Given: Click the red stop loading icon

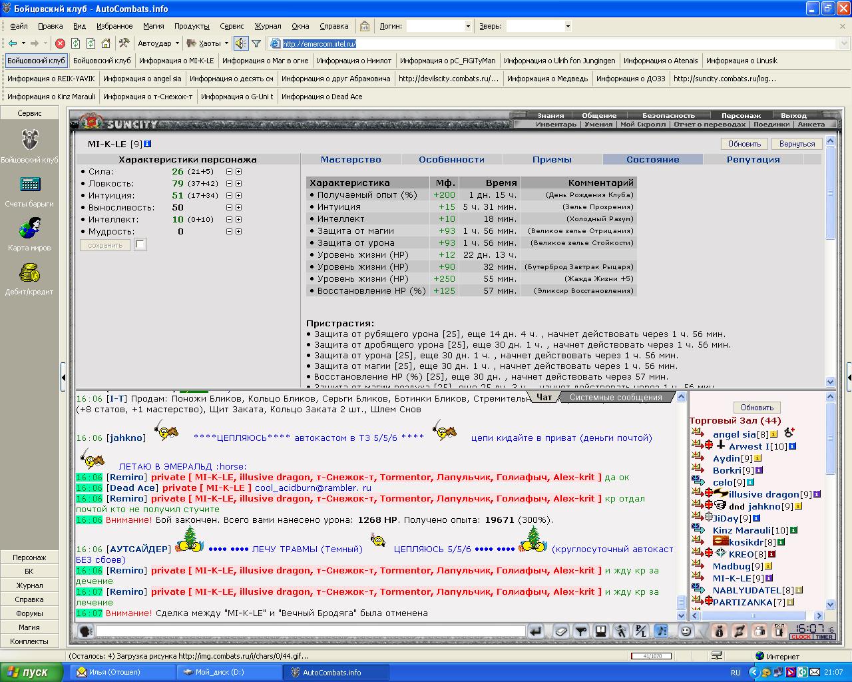Looking at the screenshot, I should point(60,43).
